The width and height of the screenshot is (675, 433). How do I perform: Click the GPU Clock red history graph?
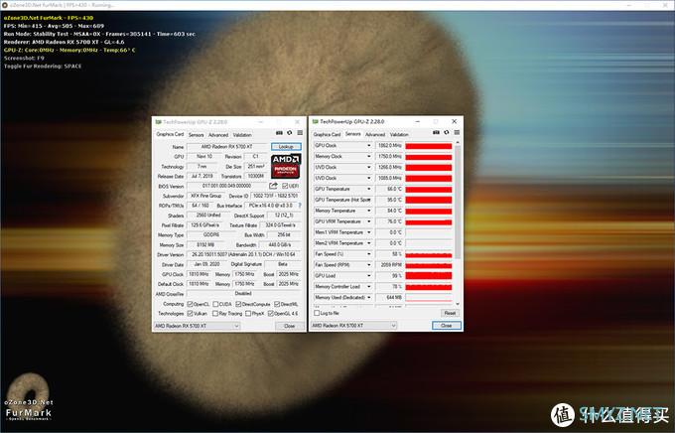point(429,146)
